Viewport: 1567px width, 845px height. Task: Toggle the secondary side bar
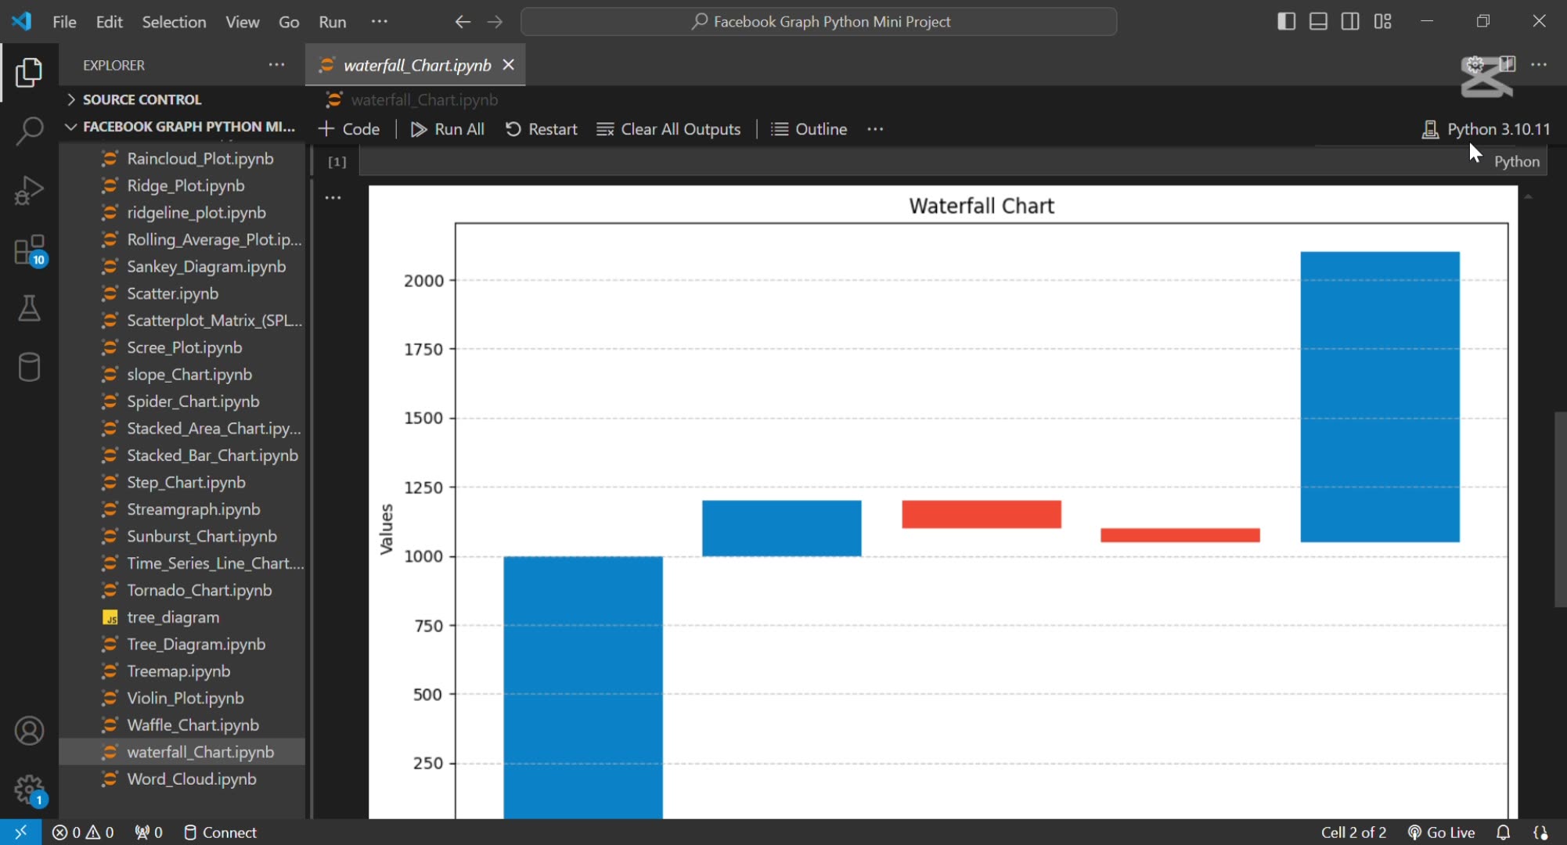(x=1350, y=21)
